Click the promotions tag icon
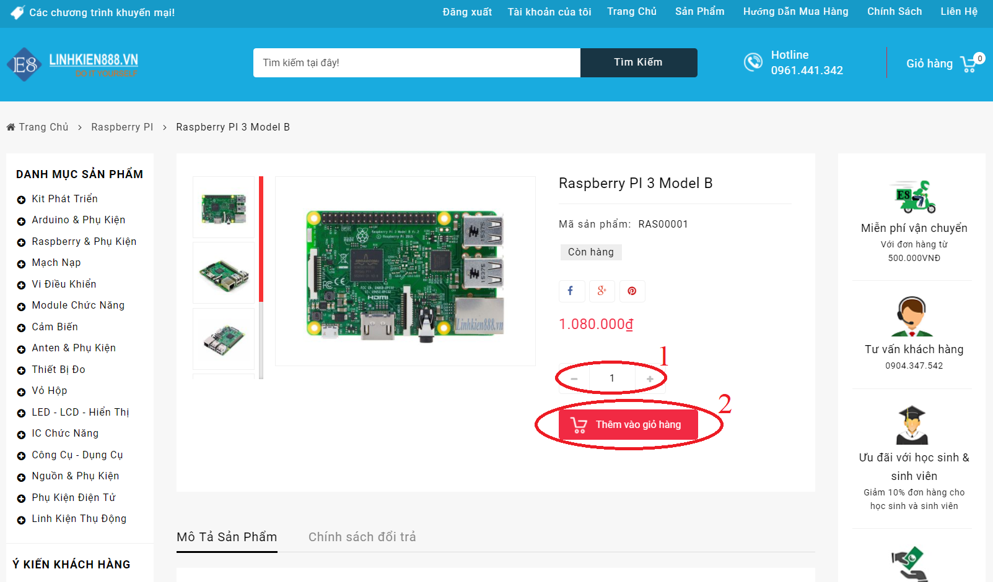993x582 pixels. click(x=18, y=12)
